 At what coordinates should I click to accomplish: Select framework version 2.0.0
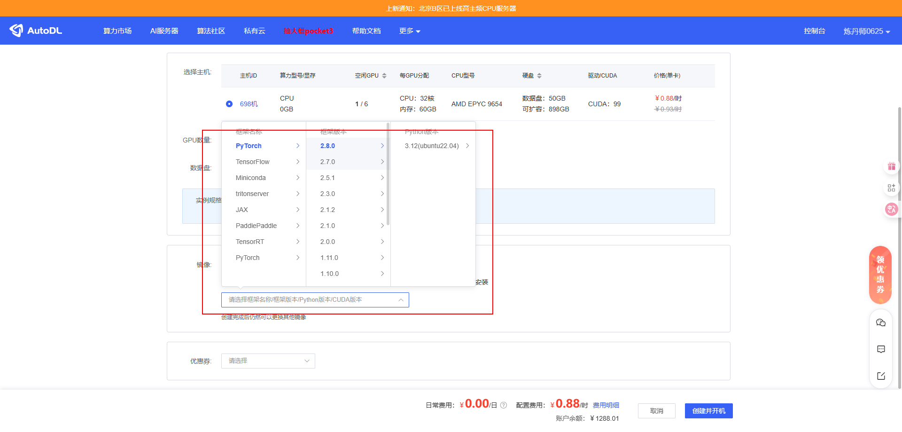pos(348,242)
